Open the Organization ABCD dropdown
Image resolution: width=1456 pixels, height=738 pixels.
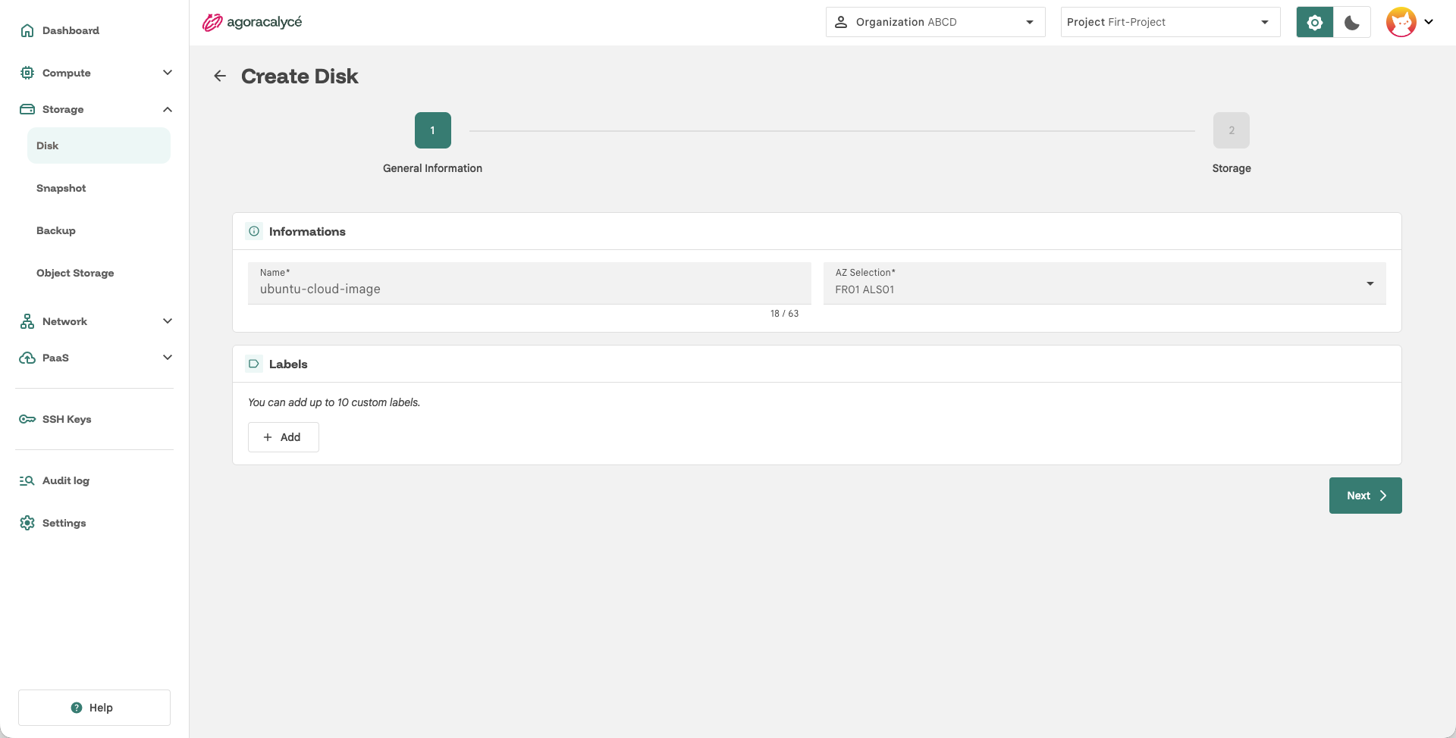[935, 22]
